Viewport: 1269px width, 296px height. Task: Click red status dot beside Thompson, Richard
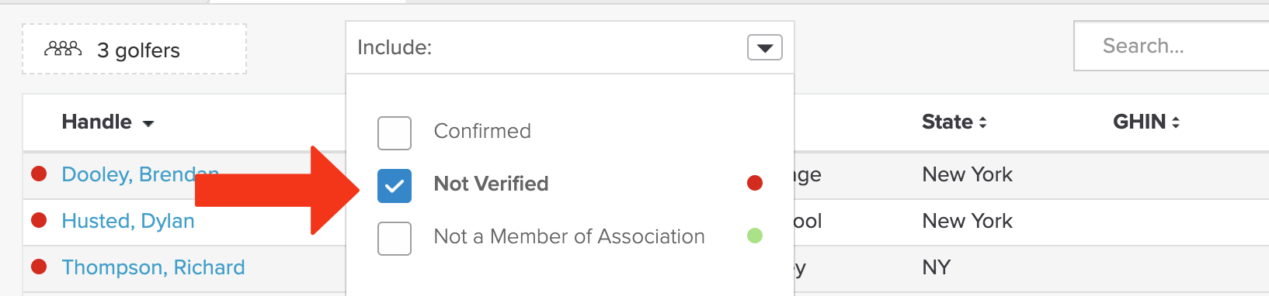[x=39, y=267]
